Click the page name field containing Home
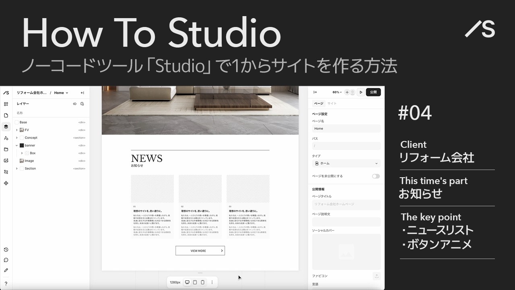This screenshot has width=515, height=290. (x=346, y=128)
